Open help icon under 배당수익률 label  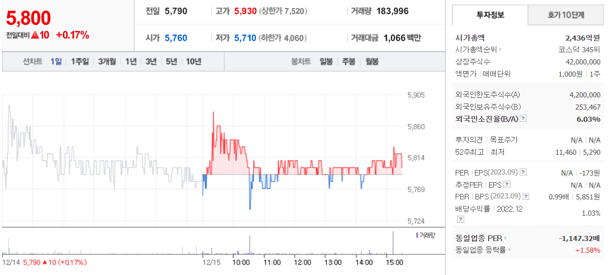pos(460,219)
